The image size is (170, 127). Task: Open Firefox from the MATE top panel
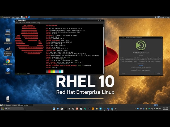point(27,17)
